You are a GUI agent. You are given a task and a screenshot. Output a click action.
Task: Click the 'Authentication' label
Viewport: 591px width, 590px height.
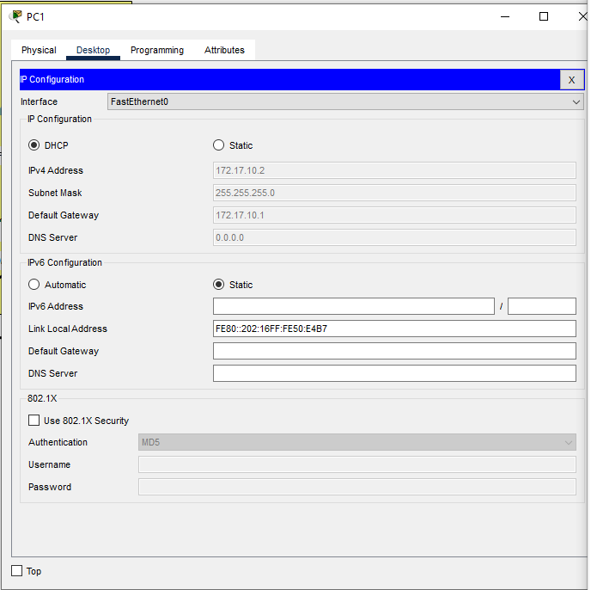click(x=58, y=442)
